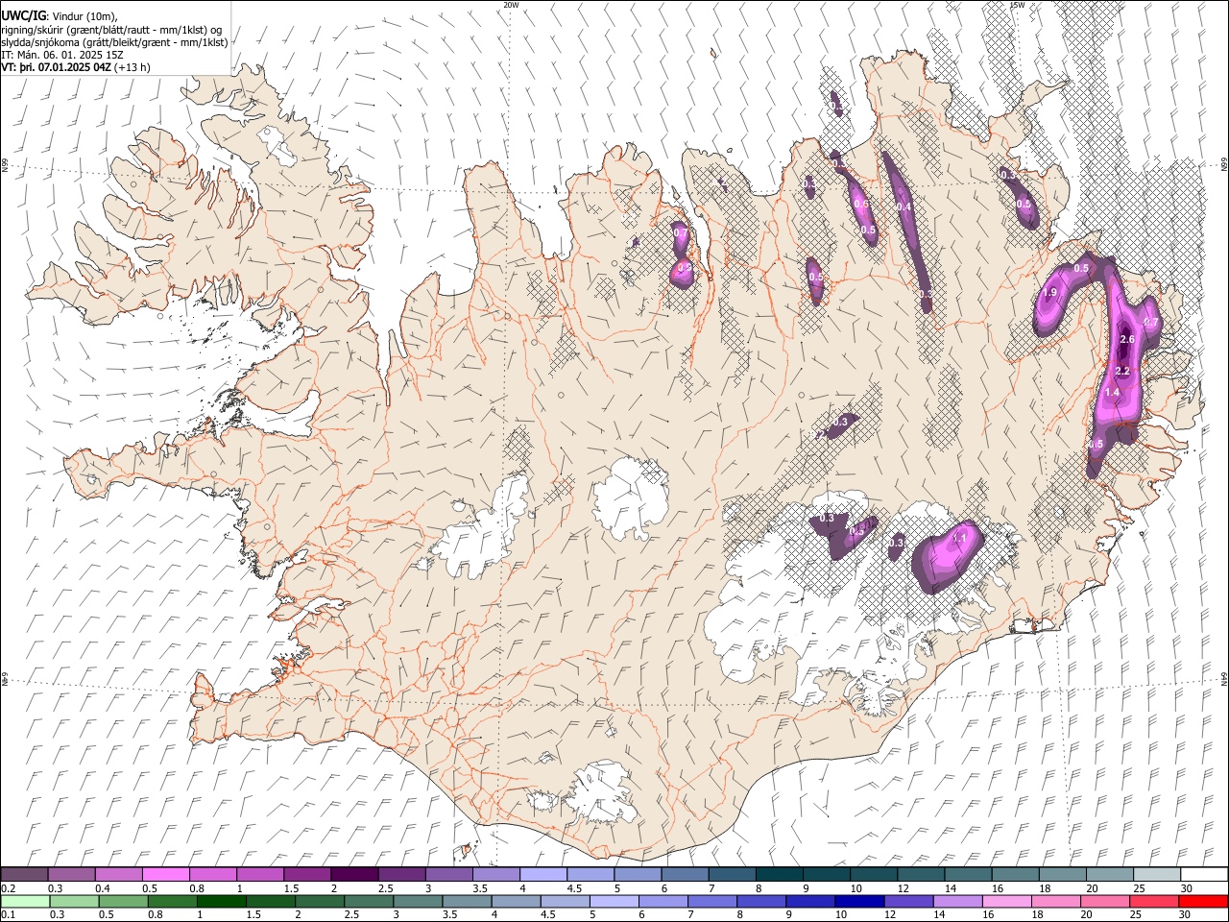This screenshot has width=1229, height=922.
Task: Click the 'rigning/skúrir' legend description line
Action: click(x=112, y=30)
